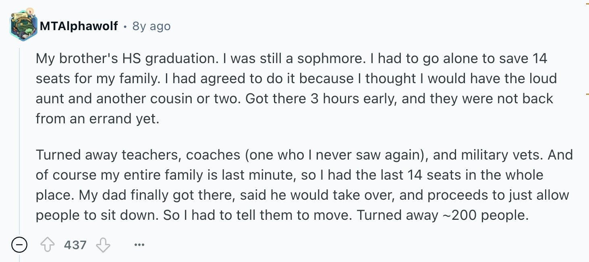This screenshot has width=589, height=262.
Task: Collapse the comment thread with minus icon
Action: tap(19, 245)
